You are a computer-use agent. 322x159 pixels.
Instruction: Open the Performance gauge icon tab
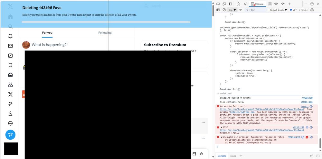[x=283, y=4]
